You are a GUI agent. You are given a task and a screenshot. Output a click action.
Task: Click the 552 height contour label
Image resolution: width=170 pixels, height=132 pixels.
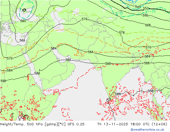tap(146, 8)
